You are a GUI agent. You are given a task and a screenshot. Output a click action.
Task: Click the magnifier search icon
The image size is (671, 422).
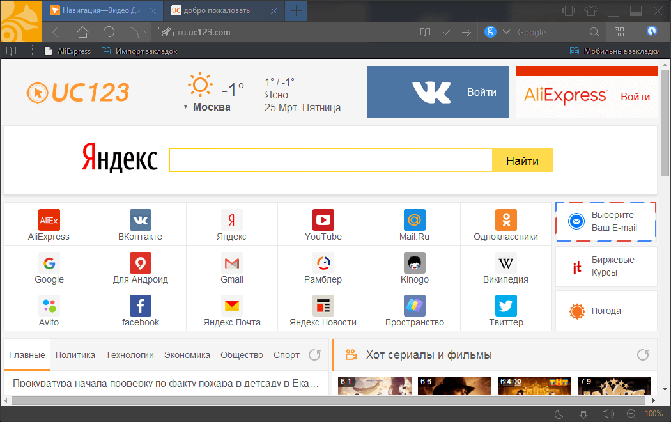coord(594,32)
